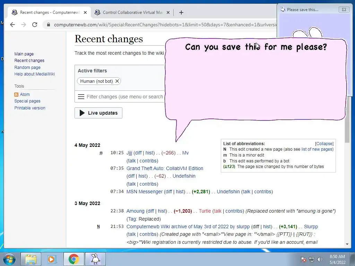Viewport: 355px width, 266px height.
Task: Open user Mv's page
Action: point(185,153)
